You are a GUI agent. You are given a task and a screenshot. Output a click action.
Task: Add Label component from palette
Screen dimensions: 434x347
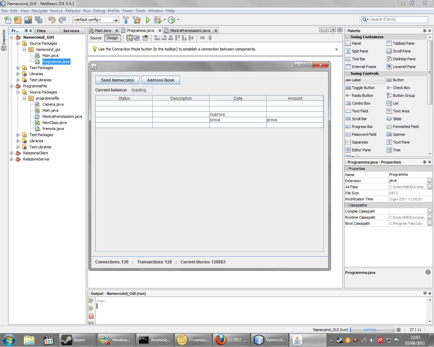coord(365,80)
